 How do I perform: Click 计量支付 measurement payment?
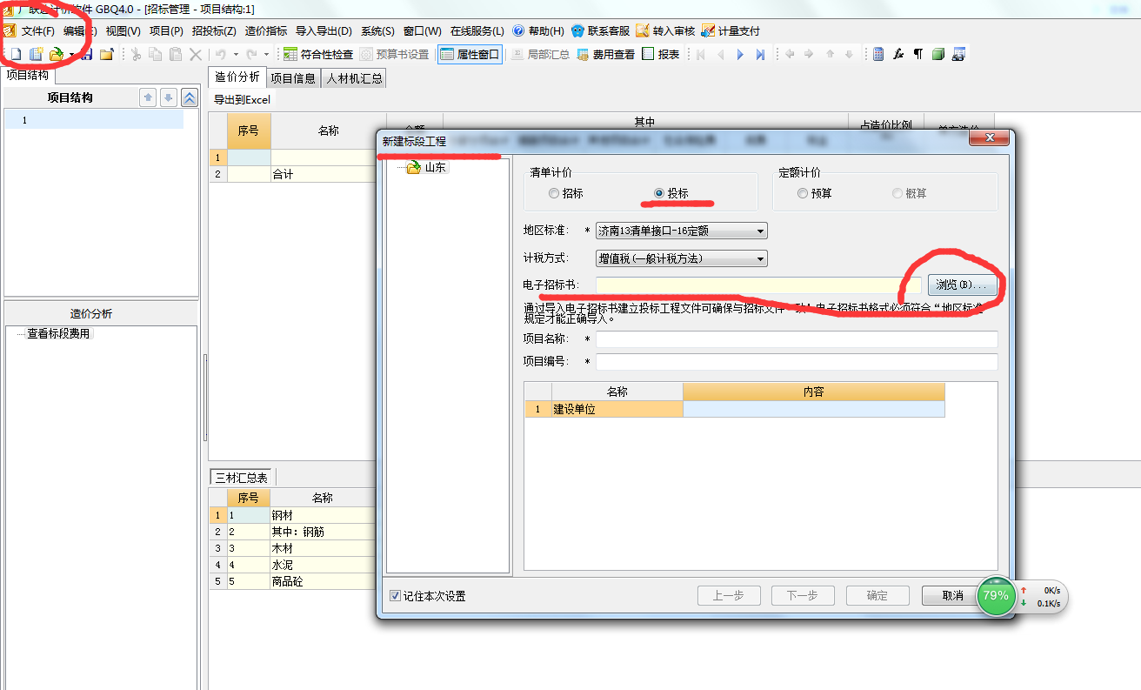click(731, 30)
